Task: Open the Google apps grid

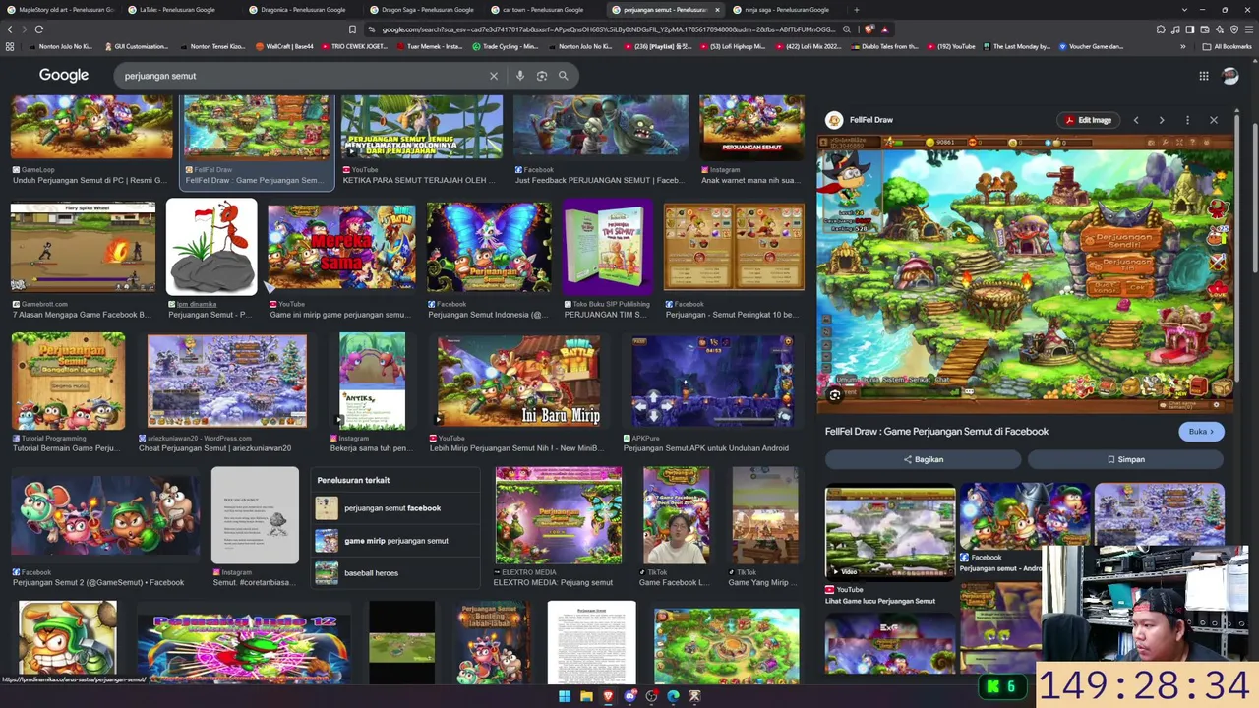Action: [x=1204, y=76]
